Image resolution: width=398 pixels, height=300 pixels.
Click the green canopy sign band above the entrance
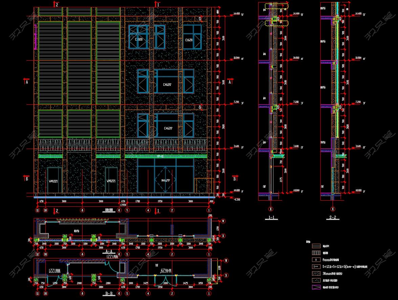click(x=166, y=156)
